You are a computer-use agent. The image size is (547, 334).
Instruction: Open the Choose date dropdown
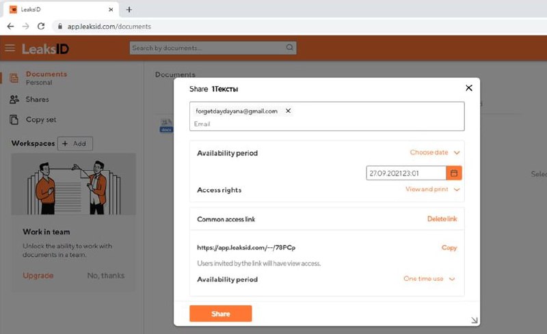point(435,152)
